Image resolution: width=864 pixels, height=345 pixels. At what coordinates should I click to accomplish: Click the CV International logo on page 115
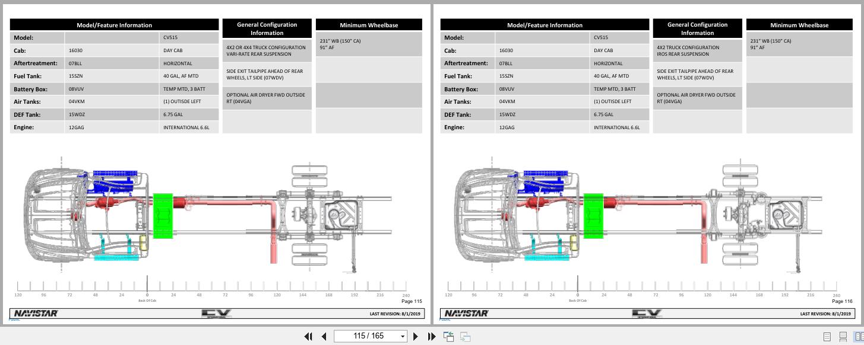coord(216,314)
